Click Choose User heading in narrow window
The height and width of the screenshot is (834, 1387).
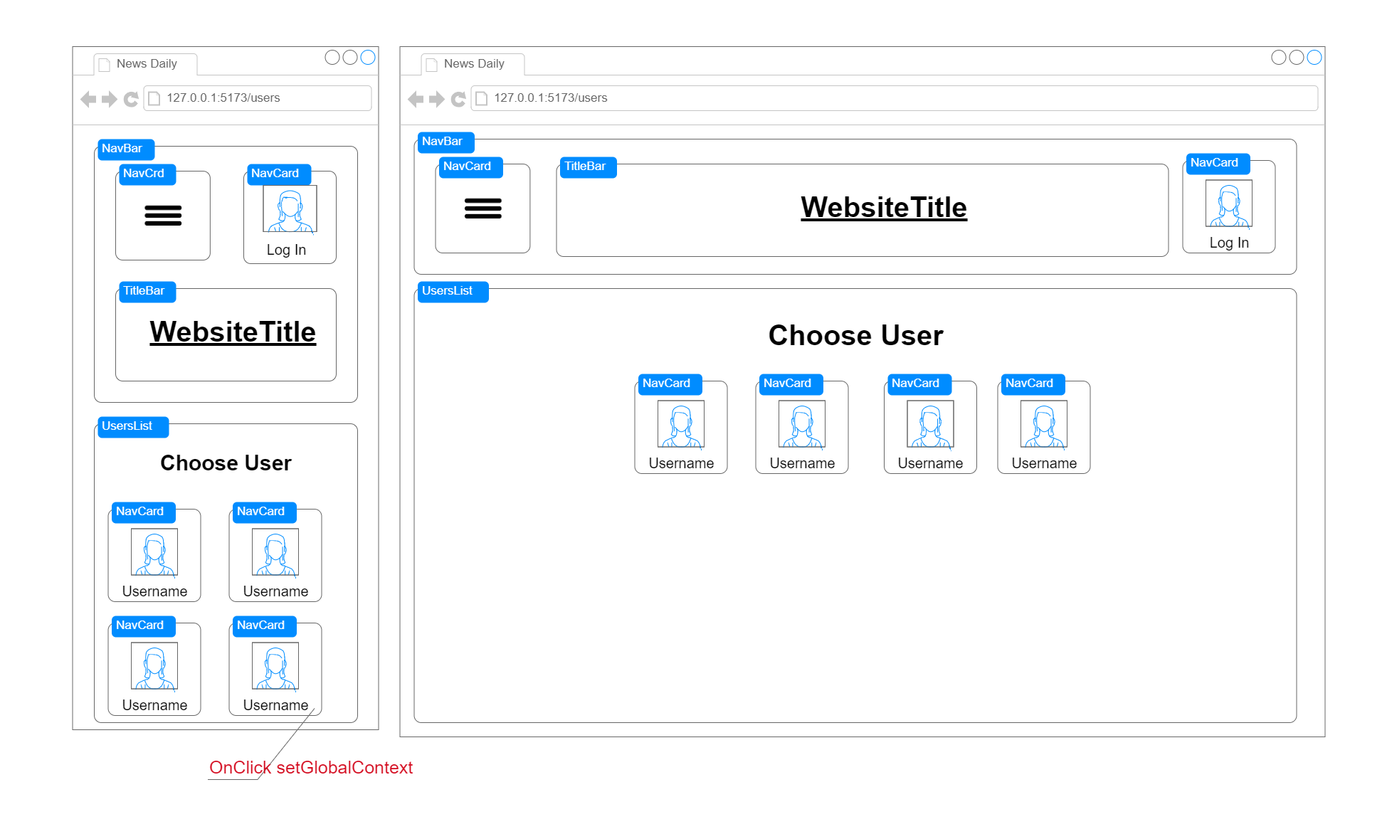pyautogui.click(x=226, y=463)
